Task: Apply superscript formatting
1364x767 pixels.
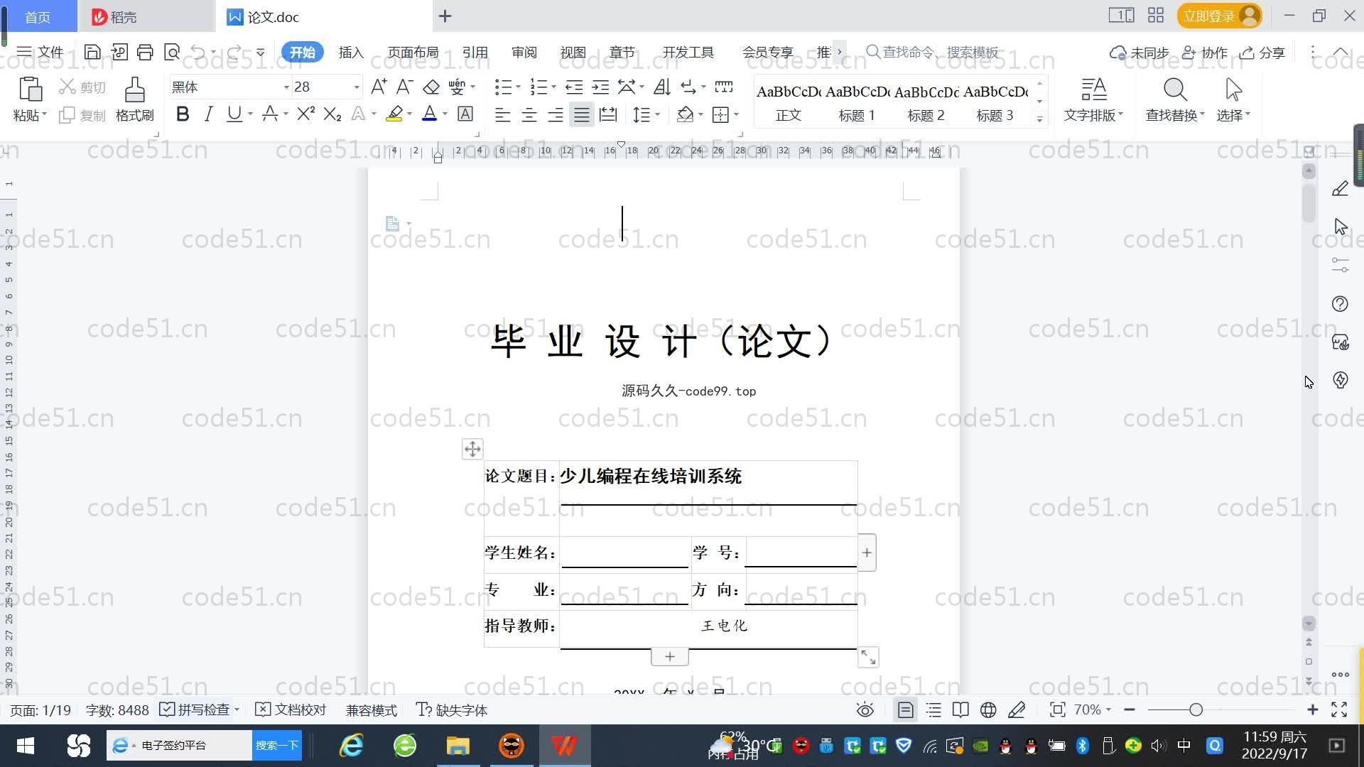Action: pyautogui.click(x=306, y=114)
